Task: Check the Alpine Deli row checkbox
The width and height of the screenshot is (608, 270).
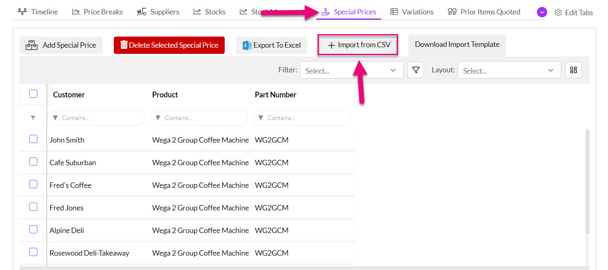Action: 33,229
